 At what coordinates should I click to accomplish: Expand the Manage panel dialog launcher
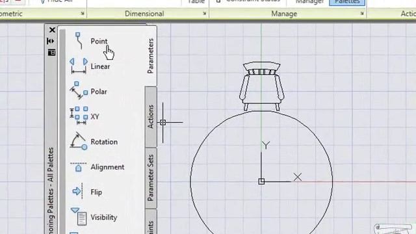pyautogui.click(x=362, y=13)
